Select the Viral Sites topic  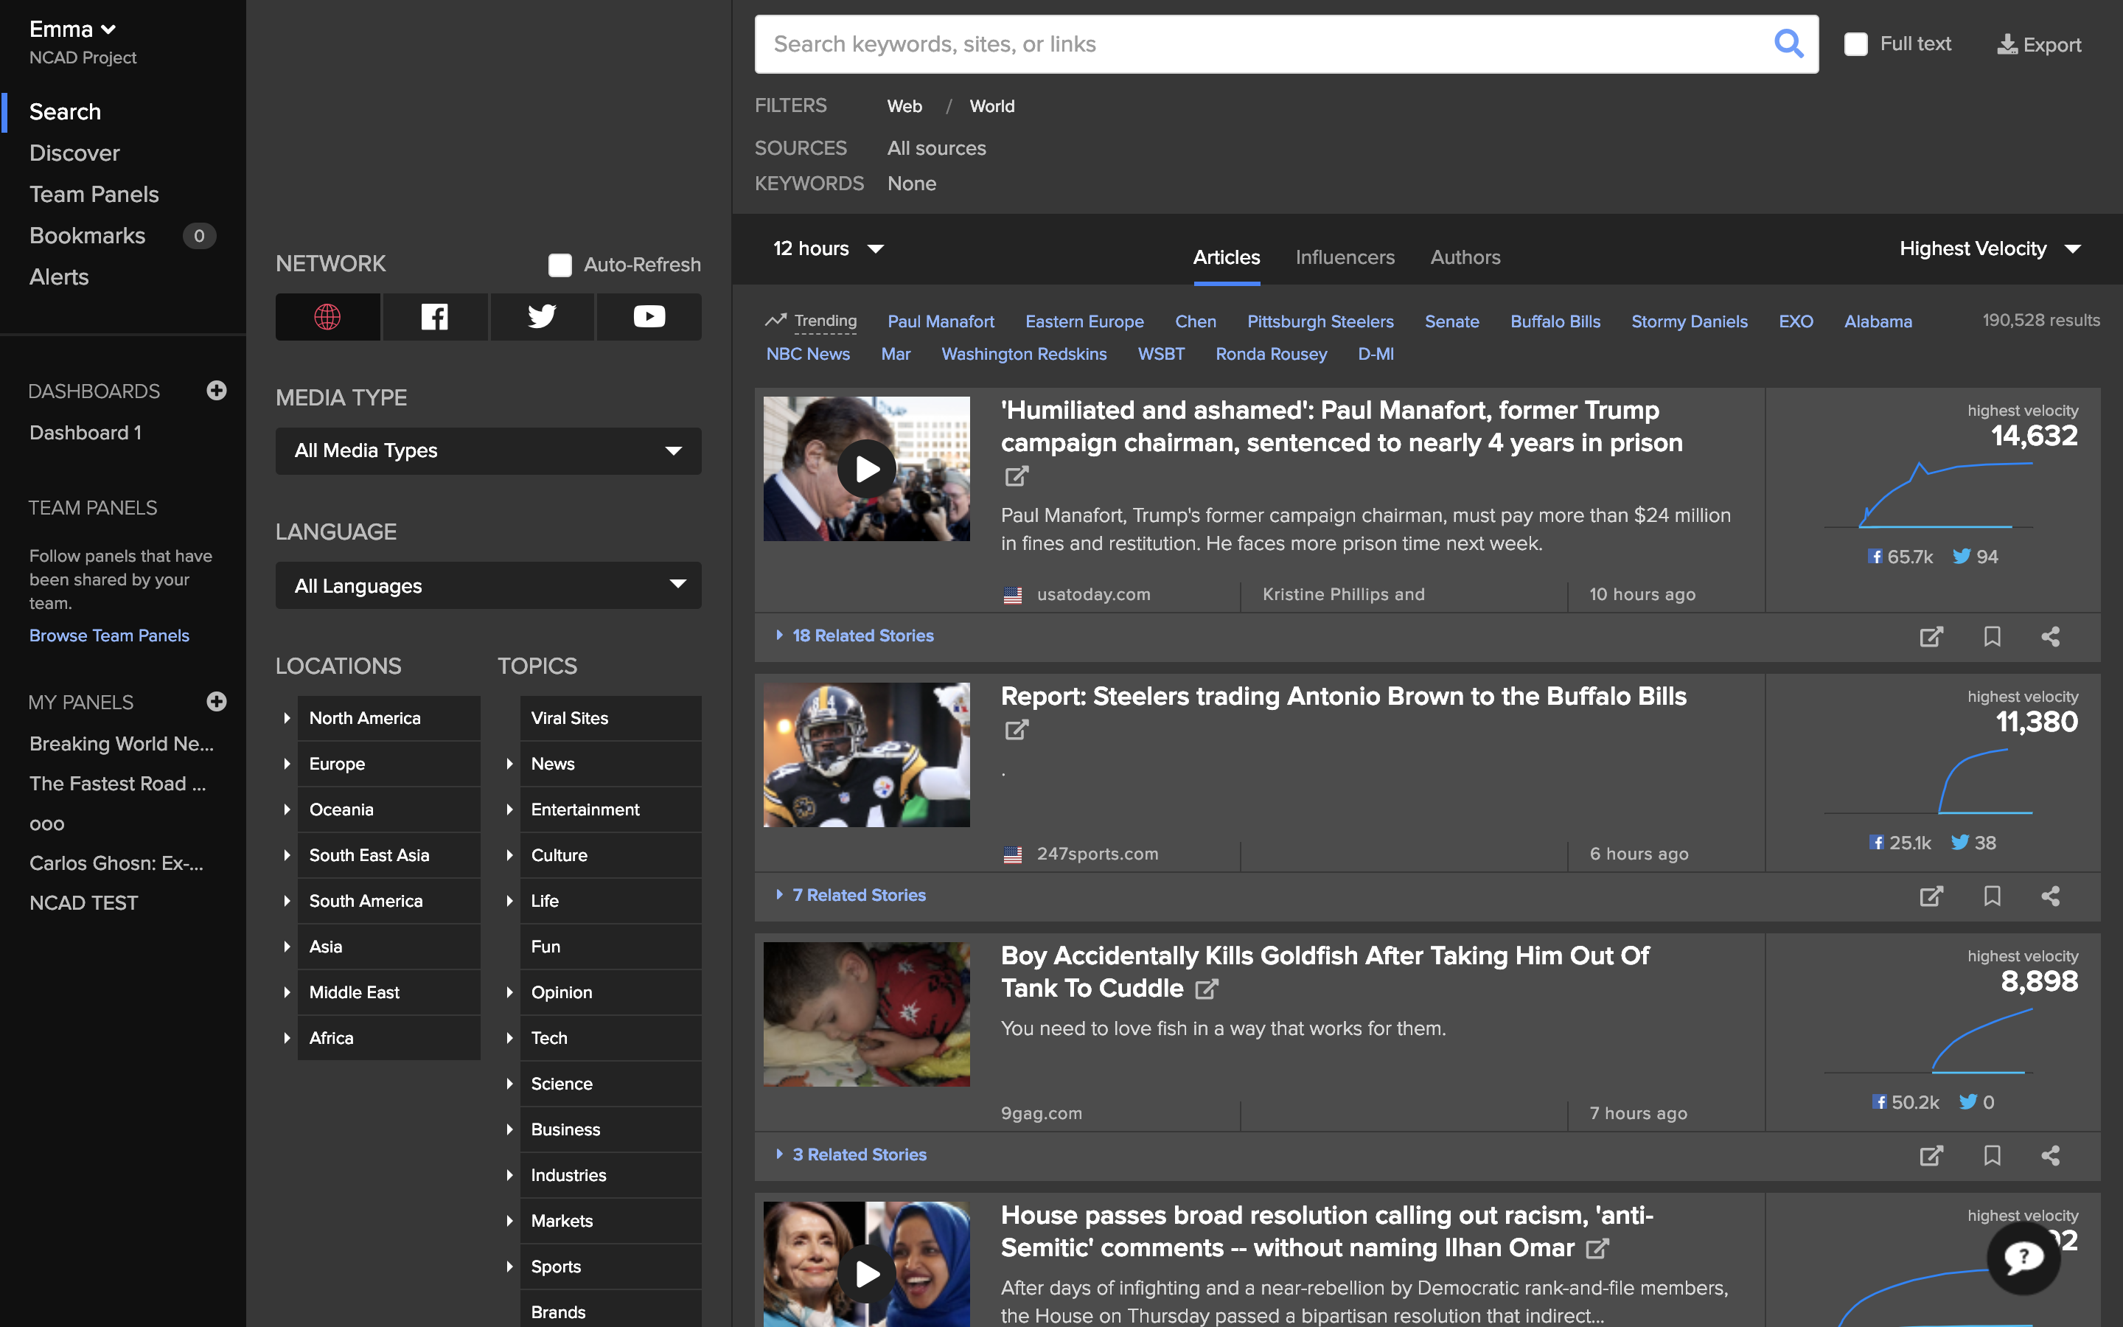[x=610, y=718]
